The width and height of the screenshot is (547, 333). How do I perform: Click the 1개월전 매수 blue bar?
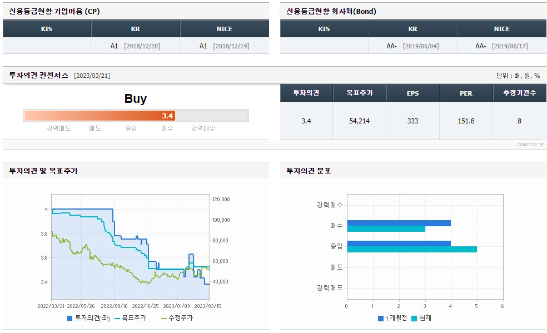[x=399, y=223]
